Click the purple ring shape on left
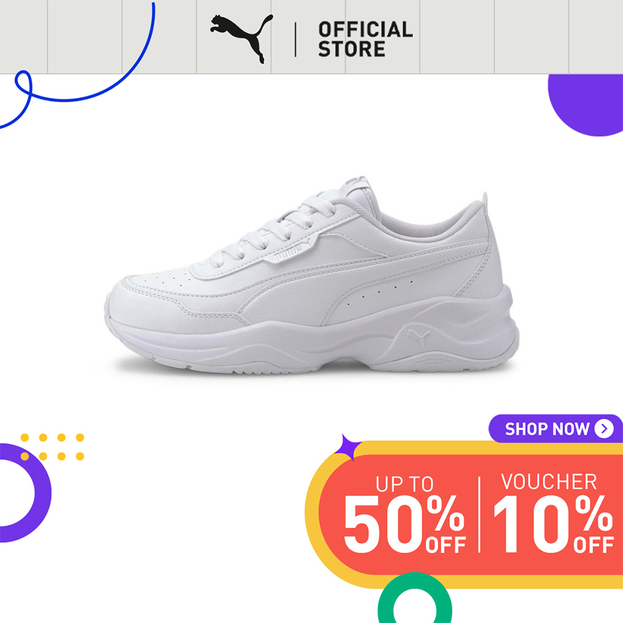The height and width of the screenshot is (623, 623). [x=26, y=493]
